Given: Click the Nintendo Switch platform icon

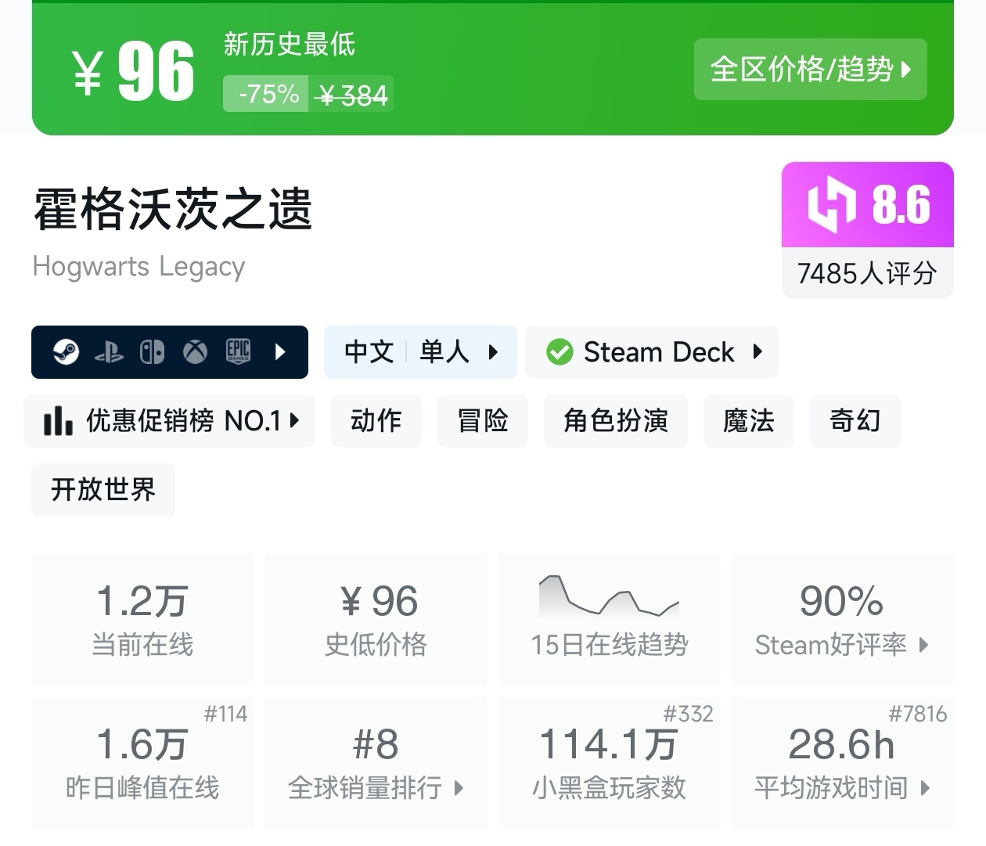Looking at the screenshot, I should [152, 352].
